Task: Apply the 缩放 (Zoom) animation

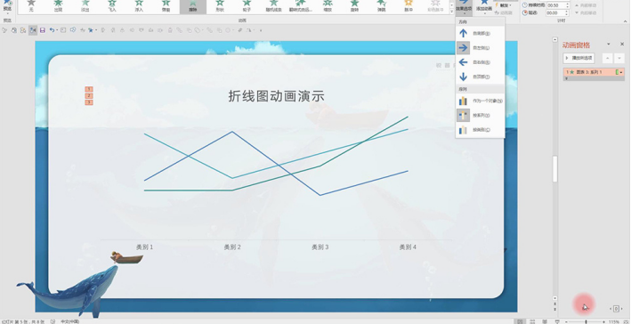Action: (x=328, y=6)
